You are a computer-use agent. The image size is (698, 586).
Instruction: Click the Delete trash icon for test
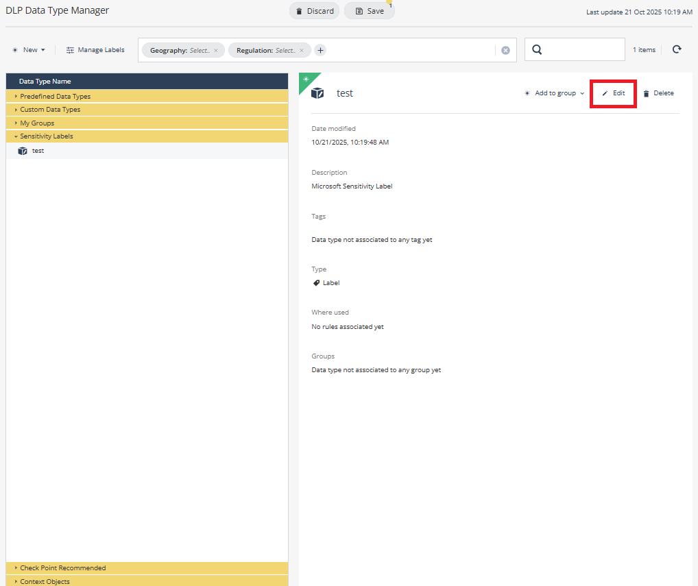tap(646, 93)
